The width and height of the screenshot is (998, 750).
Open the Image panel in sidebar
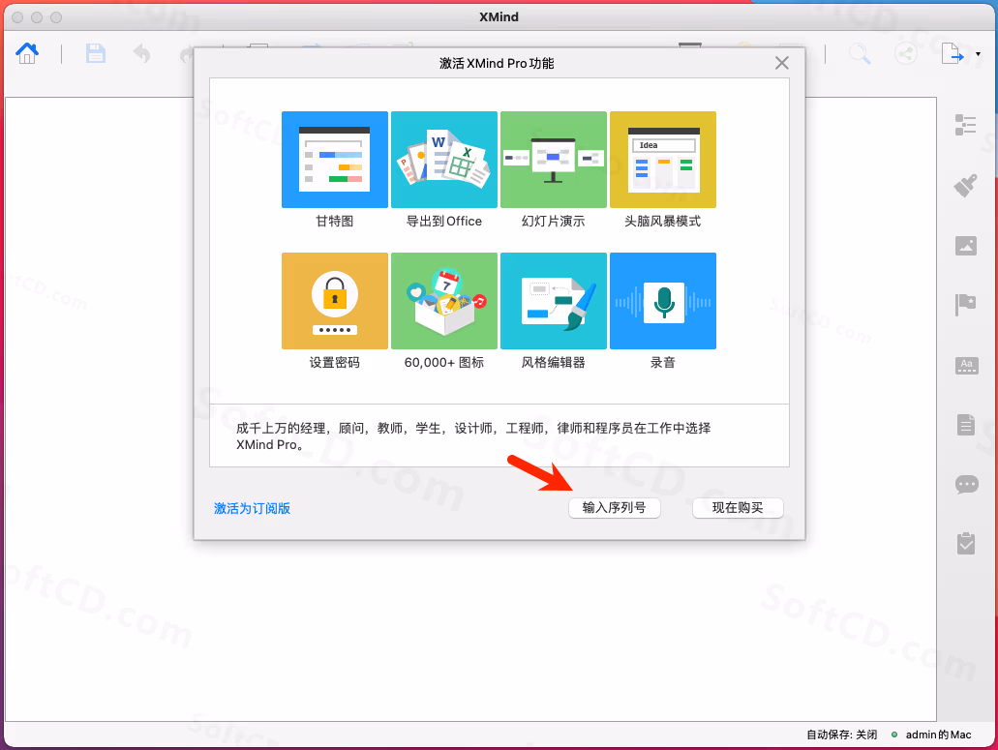(965, 246)
